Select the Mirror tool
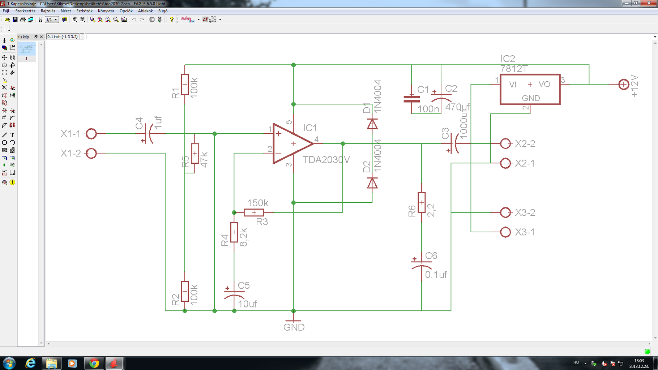This screenshot has height=370, width=658. point(4,65)
